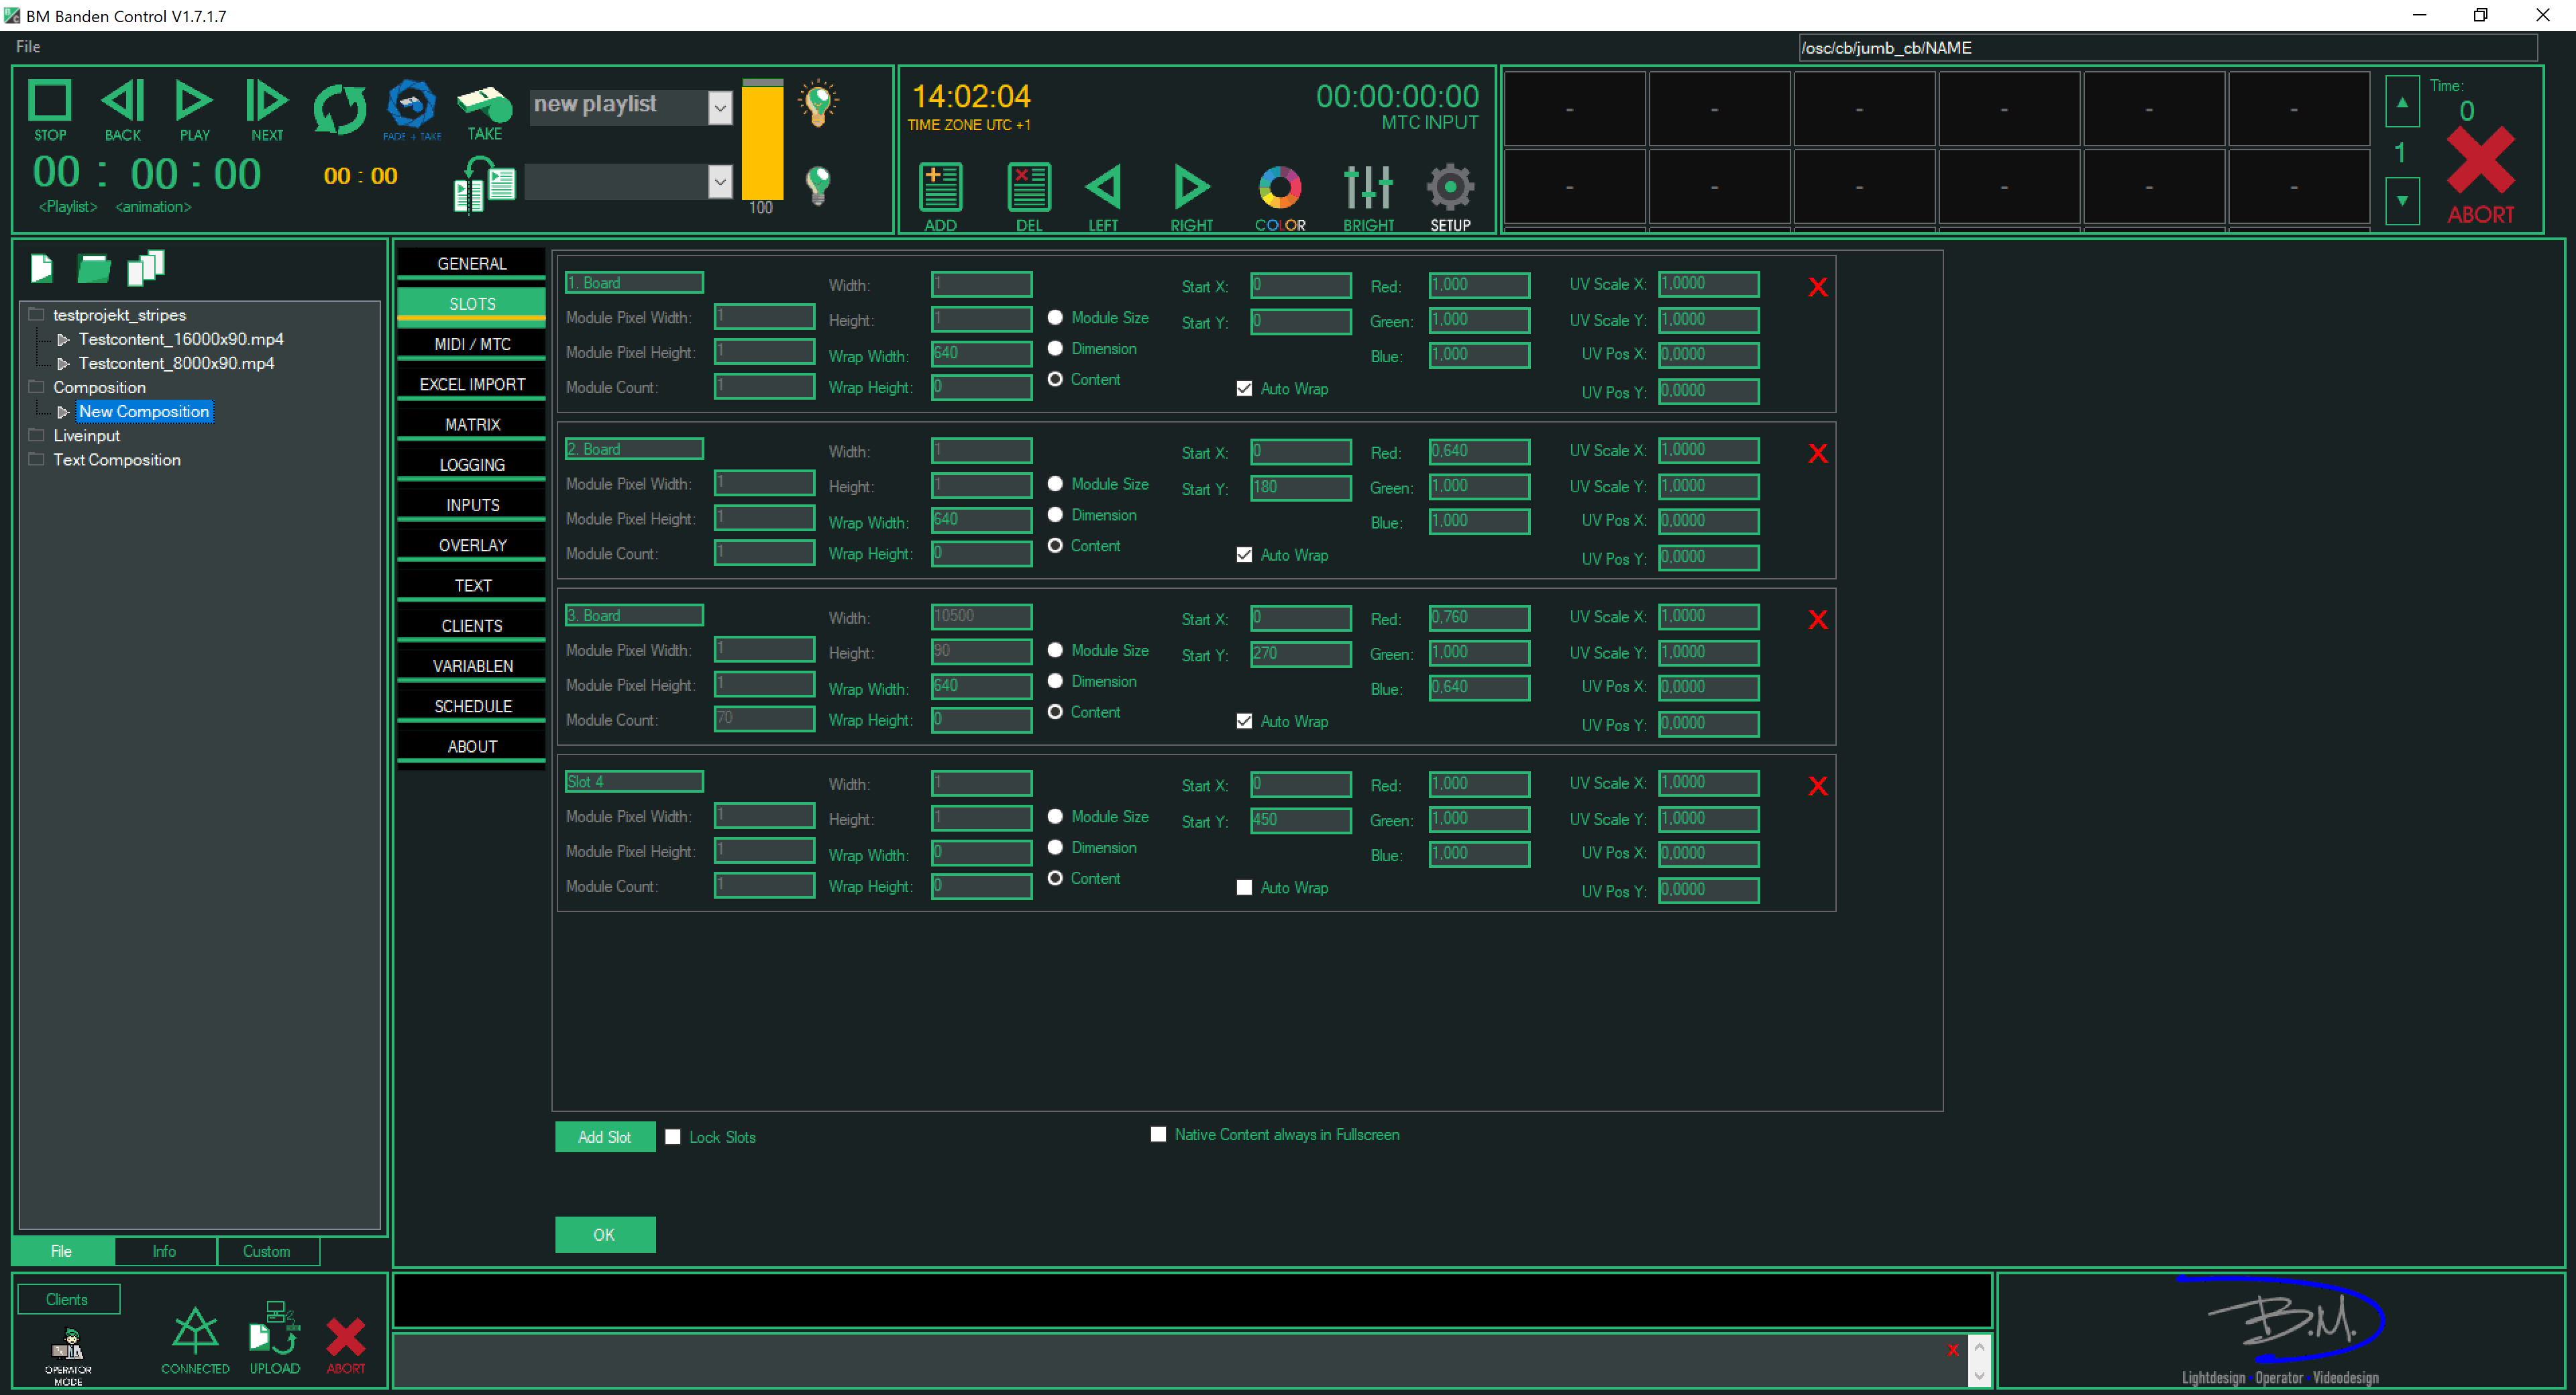2576x1395 pixels.
Task: Expand the New Composition tree item
Action: (x=64, y=411)
